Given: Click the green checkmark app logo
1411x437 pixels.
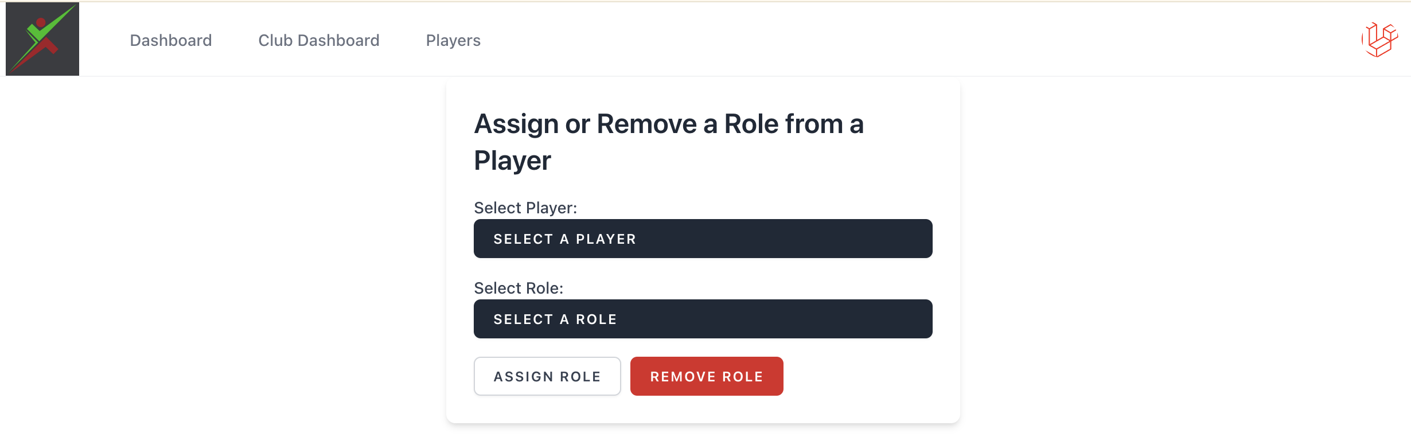Looking at the screenshot, I should point(42,39).
